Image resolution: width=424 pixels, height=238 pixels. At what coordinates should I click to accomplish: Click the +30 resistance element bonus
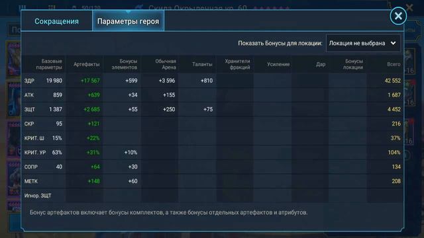coord(132,167)
